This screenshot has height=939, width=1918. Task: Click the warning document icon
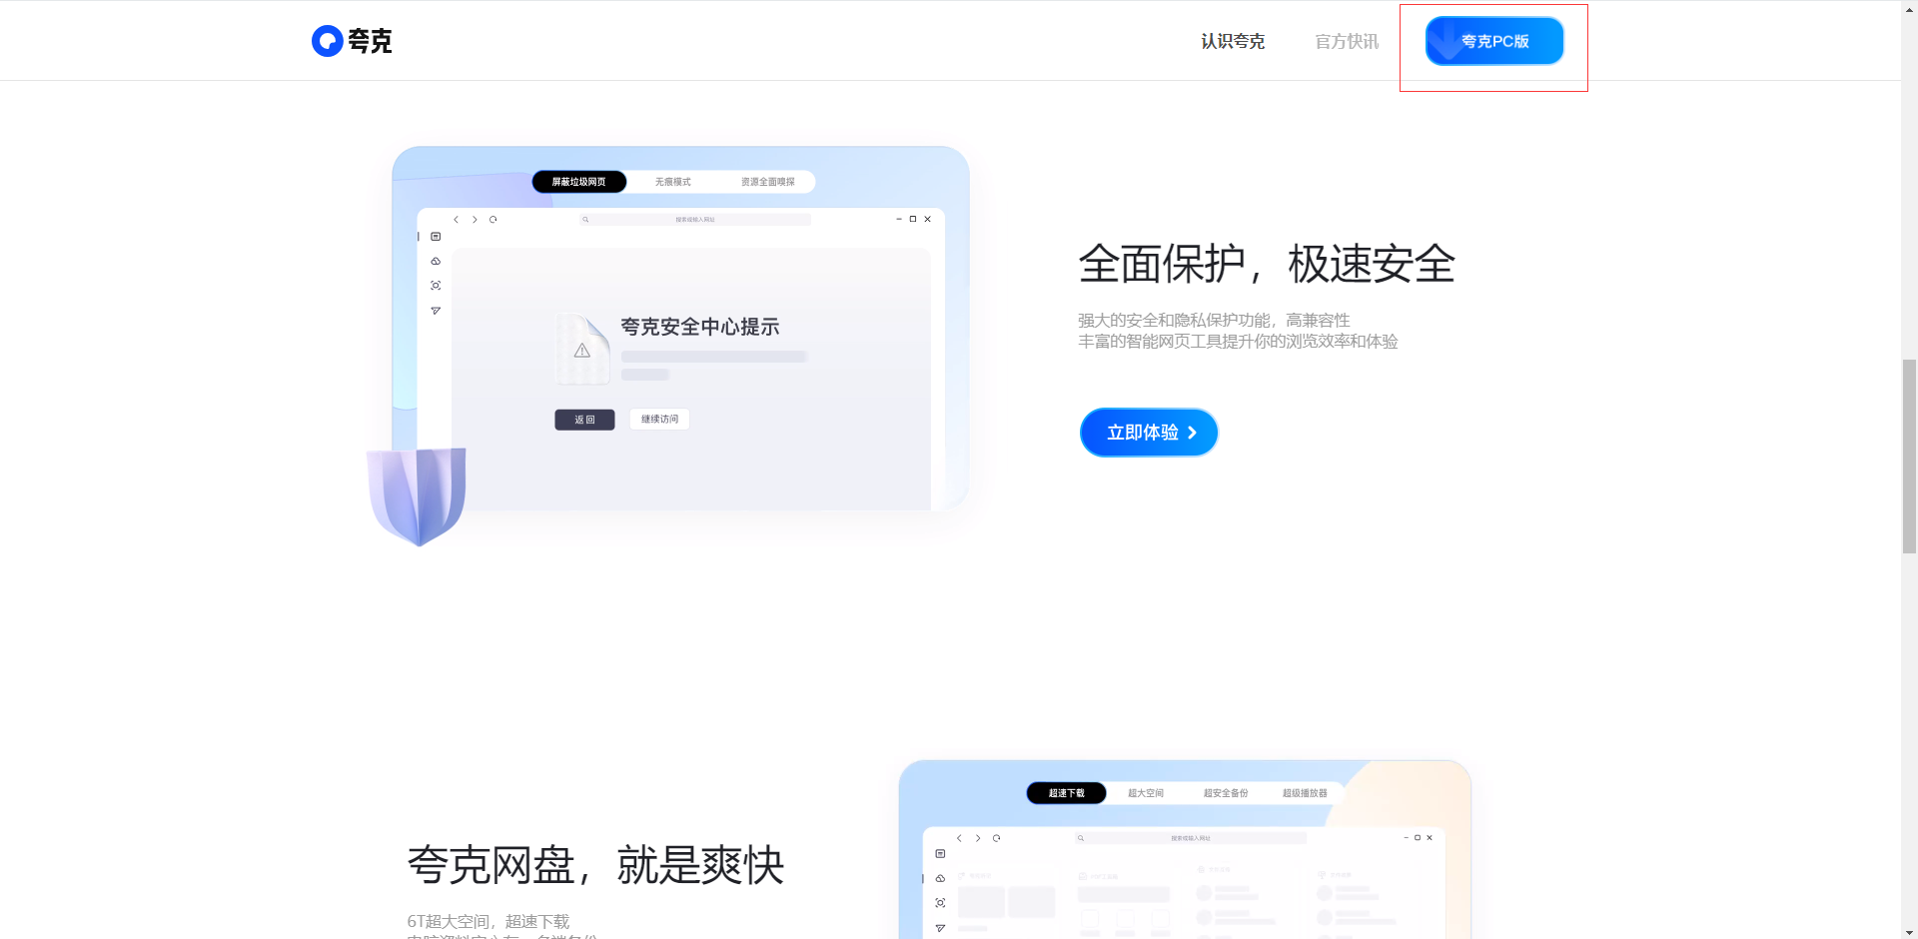point(582,350)
